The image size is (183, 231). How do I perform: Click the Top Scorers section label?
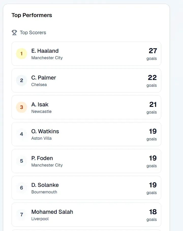coord(33,32)
